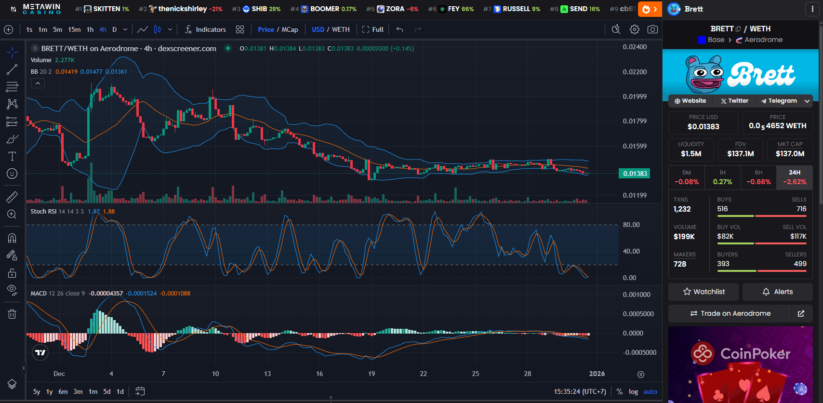Toggle hide all drawings eye icon
823x403 pixels.
(x=12, y=289)
